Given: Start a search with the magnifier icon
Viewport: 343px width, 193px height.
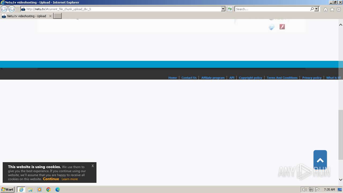Looking at the screenshot, I should tap(312, 9).
